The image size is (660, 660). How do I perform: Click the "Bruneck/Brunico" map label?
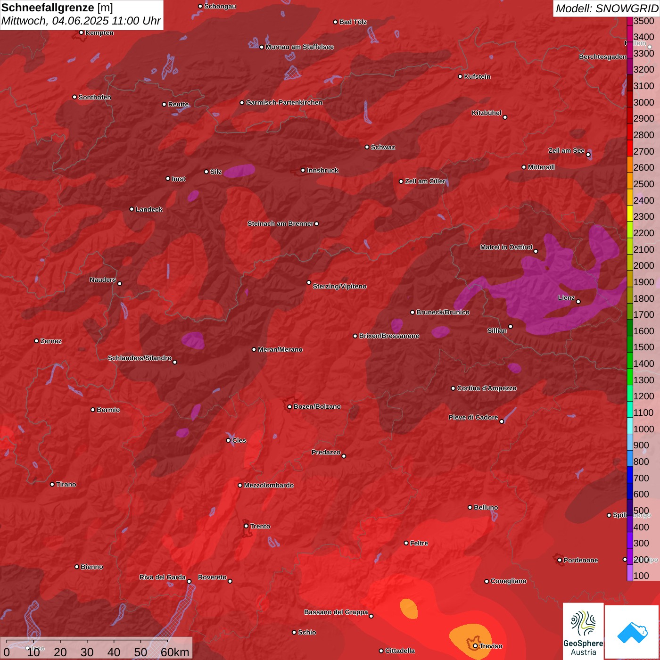443,312
